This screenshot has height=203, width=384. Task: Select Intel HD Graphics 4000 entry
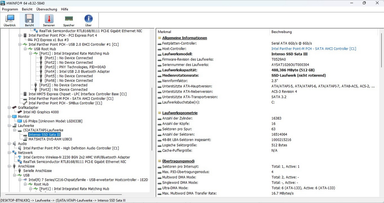pos(41,112)
